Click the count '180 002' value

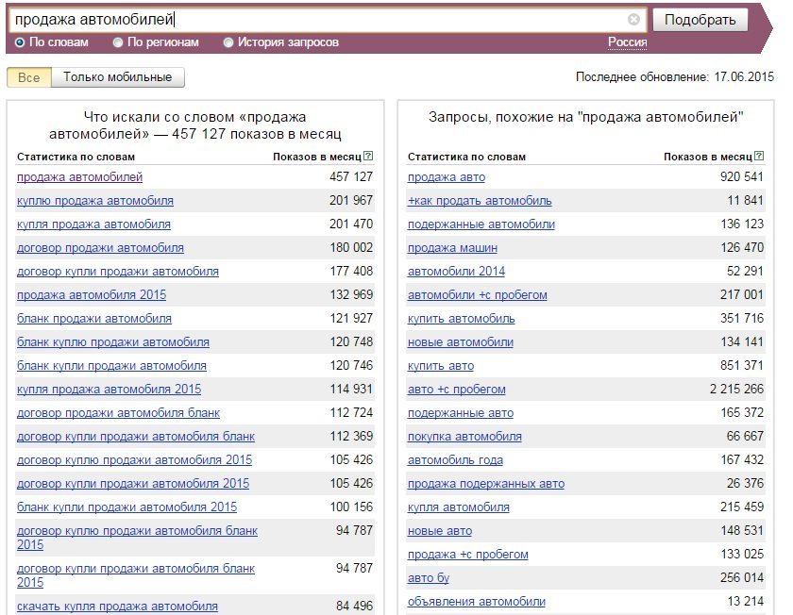(x=351, y=248)
